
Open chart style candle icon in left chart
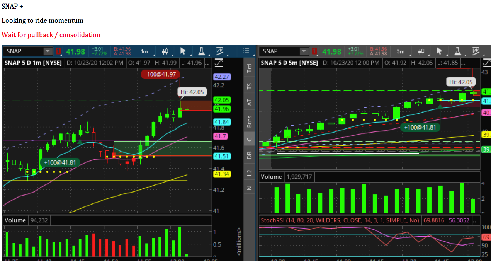point(165,51)
